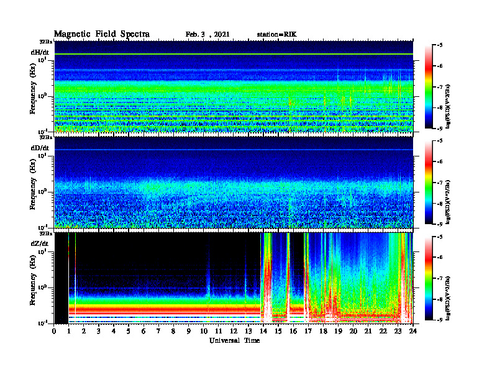Click the "18" hour tick label
Image resolution: width=492 pixels, height=380 pixels.
[323, 331]
